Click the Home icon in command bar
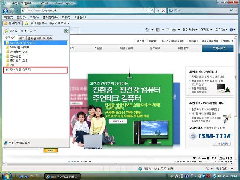The width and height of the screenshot is (240, 180). click(x=147, y=30)
